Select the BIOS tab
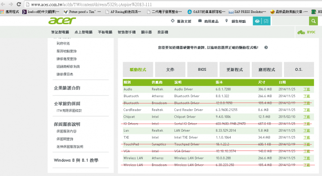The image size is (322, 176). pyautogui.click(x=202, y=69)
